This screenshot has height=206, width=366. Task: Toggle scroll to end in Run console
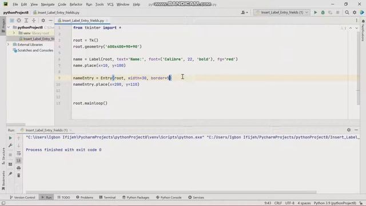pyautogui.click(x=19, y=160)
